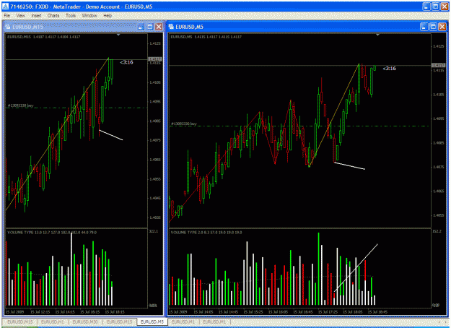Click the EURUSD,M5 chart window icon
Viewport: 451px width, 328px height.
[x=171, y=27]
